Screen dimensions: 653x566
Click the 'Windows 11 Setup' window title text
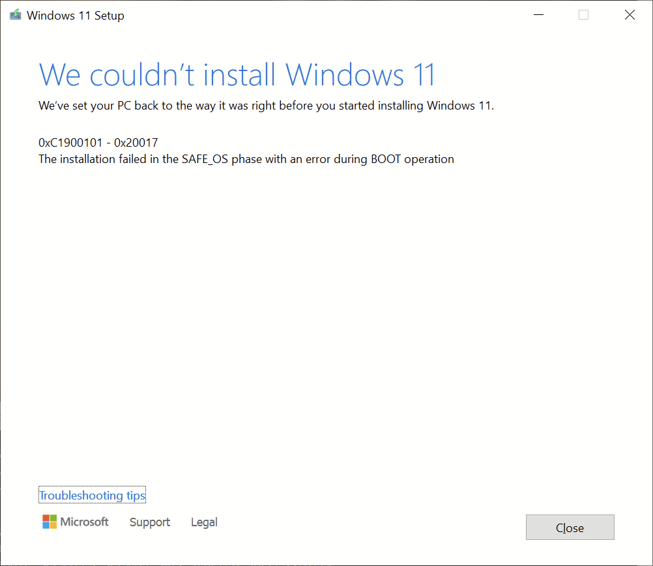click(x=76, y=16)
